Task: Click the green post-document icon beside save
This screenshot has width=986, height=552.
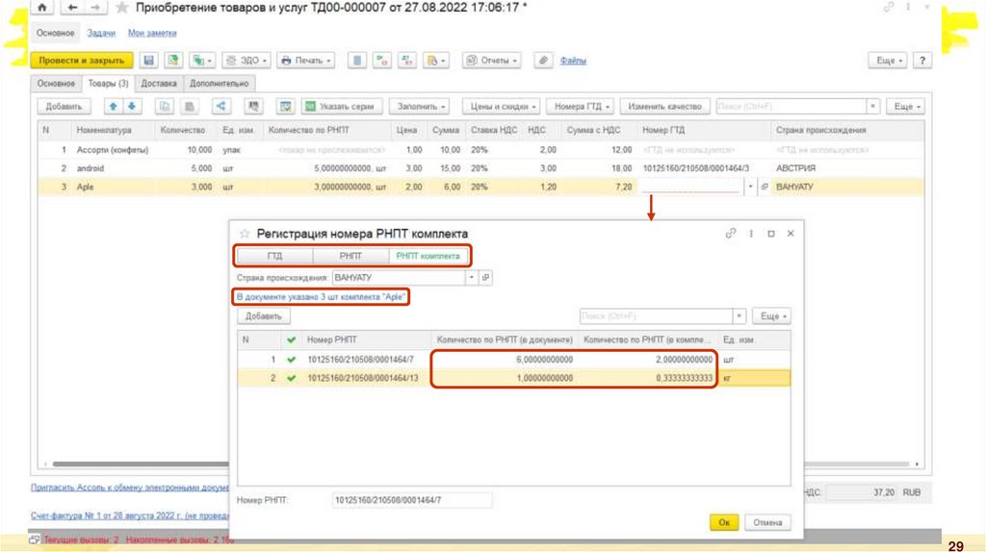Action: click(x=173, y=61)
